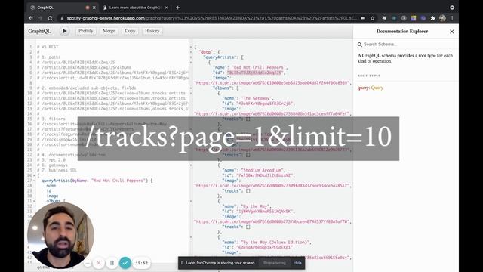Click the yellow square extension icon
The width and height of the screenshot is (483, 272).
[414, 18]
